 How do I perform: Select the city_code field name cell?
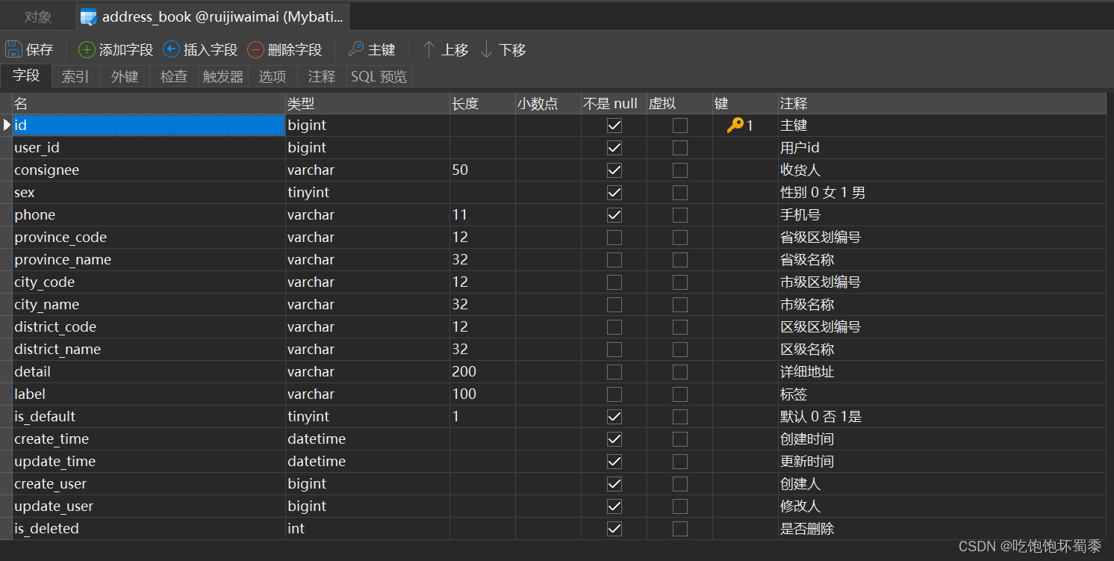point(149,282)
